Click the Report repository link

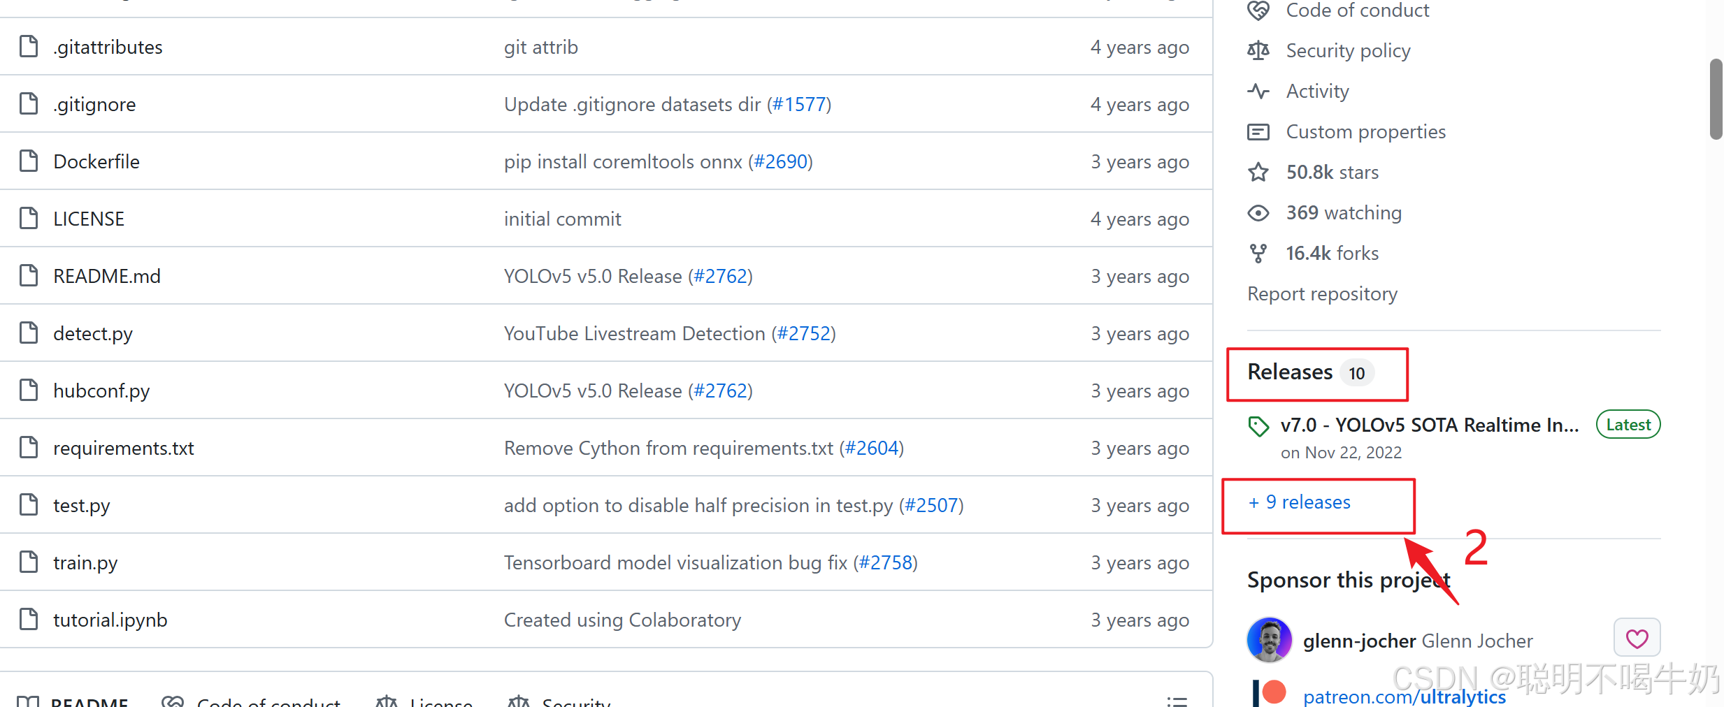(1322, 293)
